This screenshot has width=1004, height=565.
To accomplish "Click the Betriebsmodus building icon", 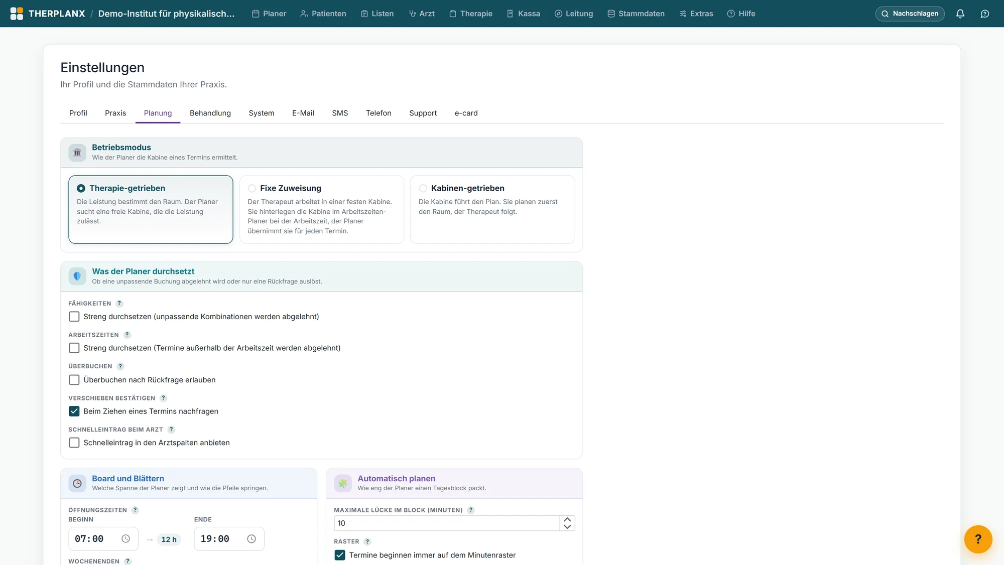I will 77,152.
